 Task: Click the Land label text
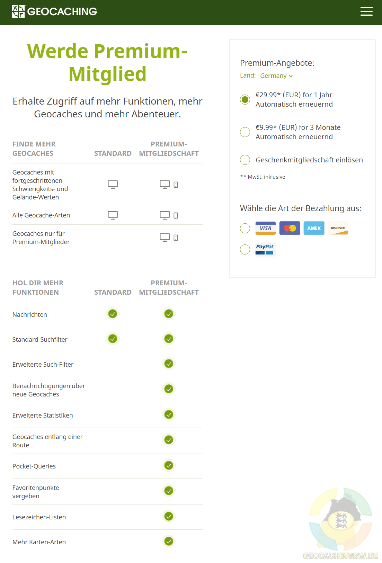(x=248, y=75)
